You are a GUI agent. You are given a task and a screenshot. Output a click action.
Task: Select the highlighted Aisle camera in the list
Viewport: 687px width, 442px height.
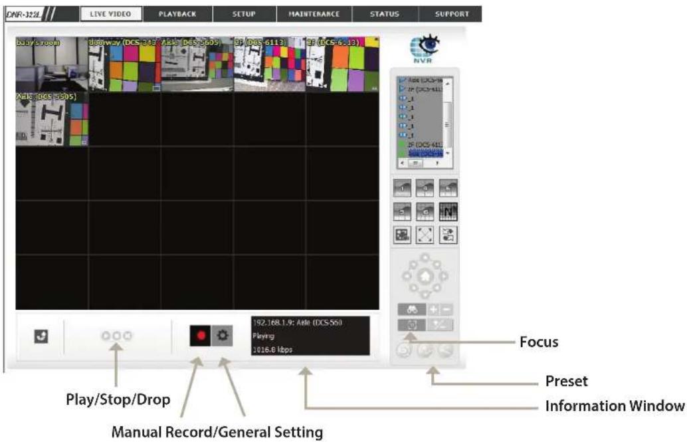[425, 154]
